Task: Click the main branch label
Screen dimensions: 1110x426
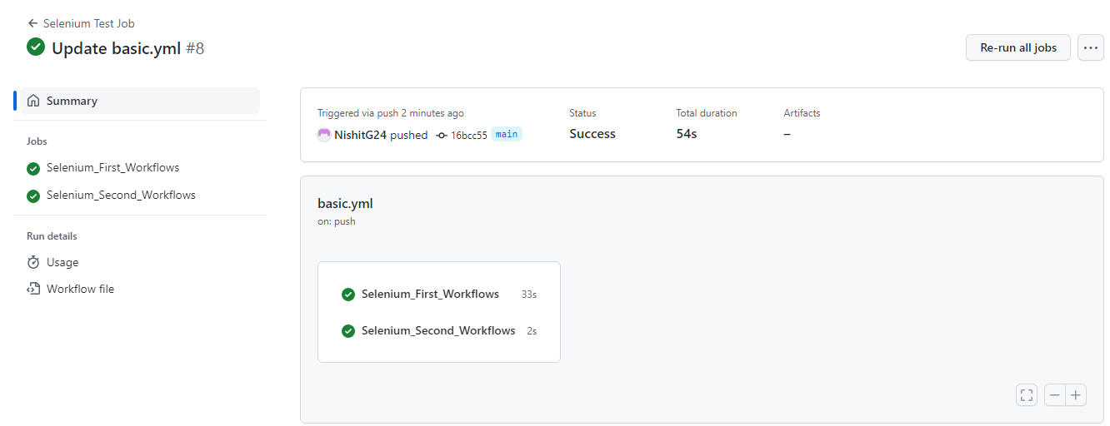Action: coord(507,134)
